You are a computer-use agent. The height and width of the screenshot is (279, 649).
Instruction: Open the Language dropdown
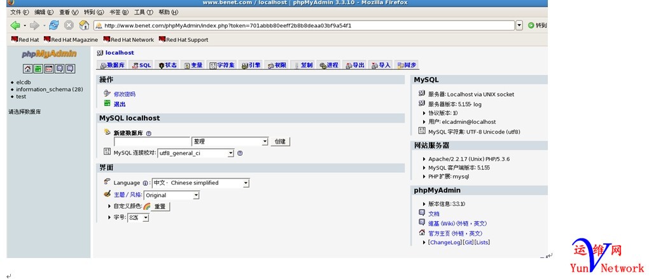click(x=200, y=182)
